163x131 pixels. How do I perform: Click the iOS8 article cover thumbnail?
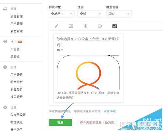[x=88, y=72]
